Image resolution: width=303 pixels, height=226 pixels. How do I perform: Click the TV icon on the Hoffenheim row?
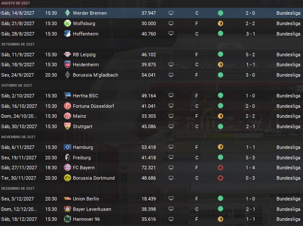point(171,33)
